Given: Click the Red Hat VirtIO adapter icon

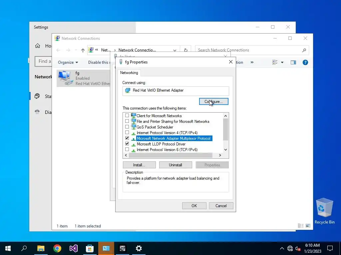Looking at the screenshot, I should pos(128,90).
